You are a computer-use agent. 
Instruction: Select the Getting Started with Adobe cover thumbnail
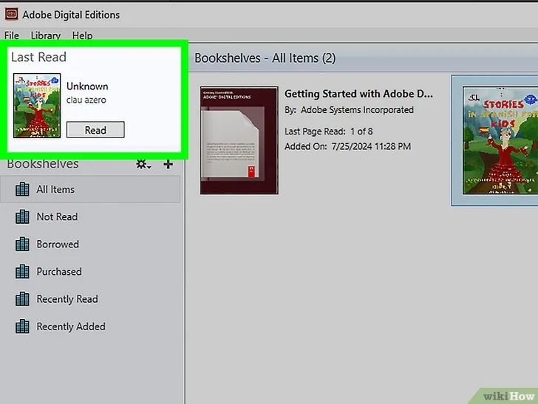tap(239, 140)
